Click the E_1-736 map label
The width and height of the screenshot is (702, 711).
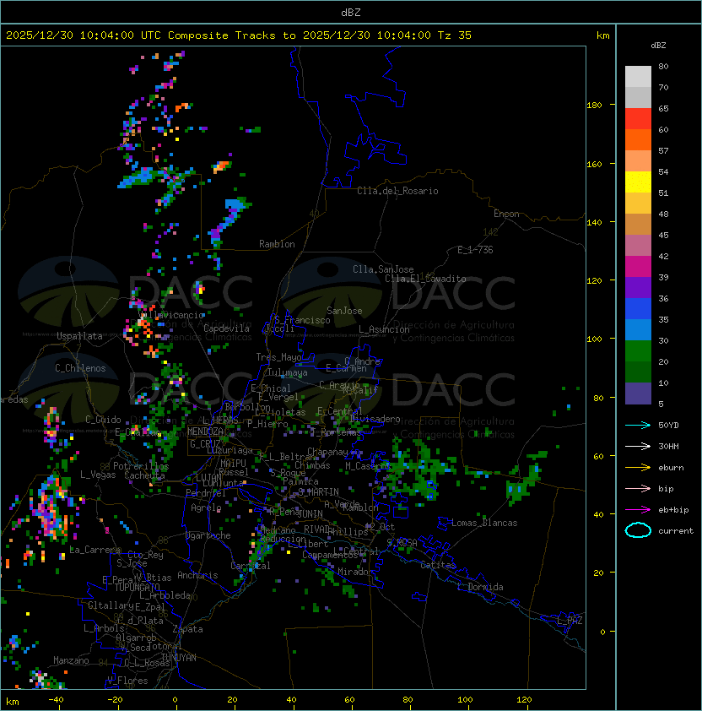click(475, 250)
